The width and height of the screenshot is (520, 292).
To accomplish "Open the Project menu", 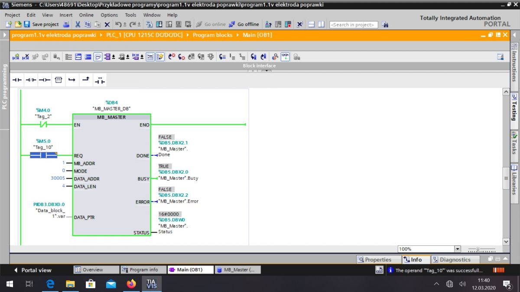I will point(13,15).
